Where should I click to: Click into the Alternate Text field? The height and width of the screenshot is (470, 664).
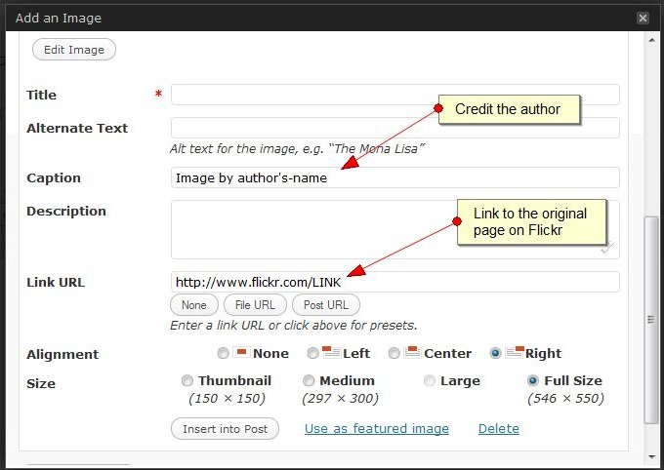[395, 128]
